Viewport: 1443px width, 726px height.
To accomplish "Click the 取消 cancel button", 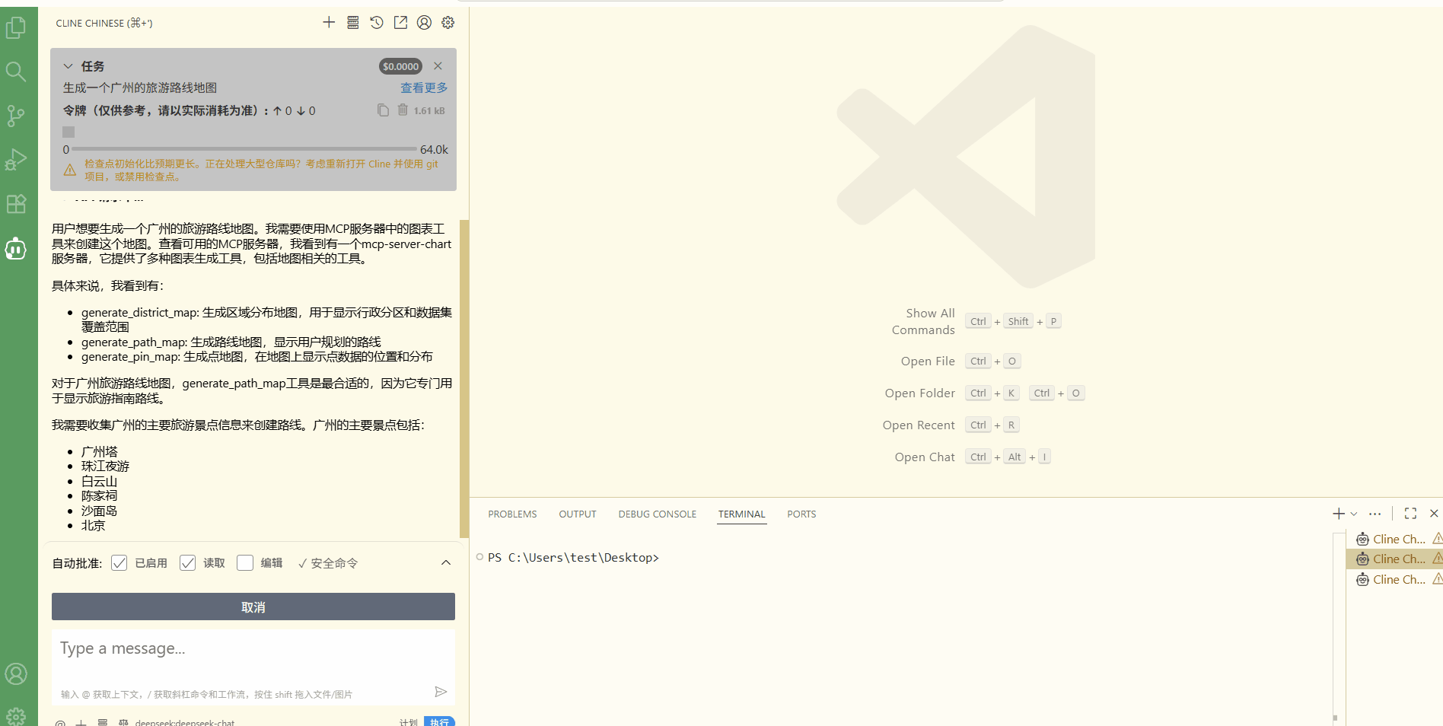I will pos(253,607).
